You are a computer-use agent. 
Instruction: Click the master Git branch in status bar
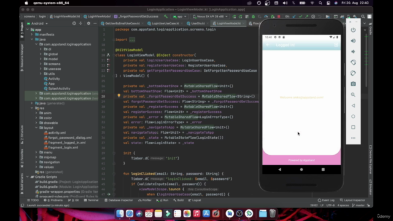(358, 205)
